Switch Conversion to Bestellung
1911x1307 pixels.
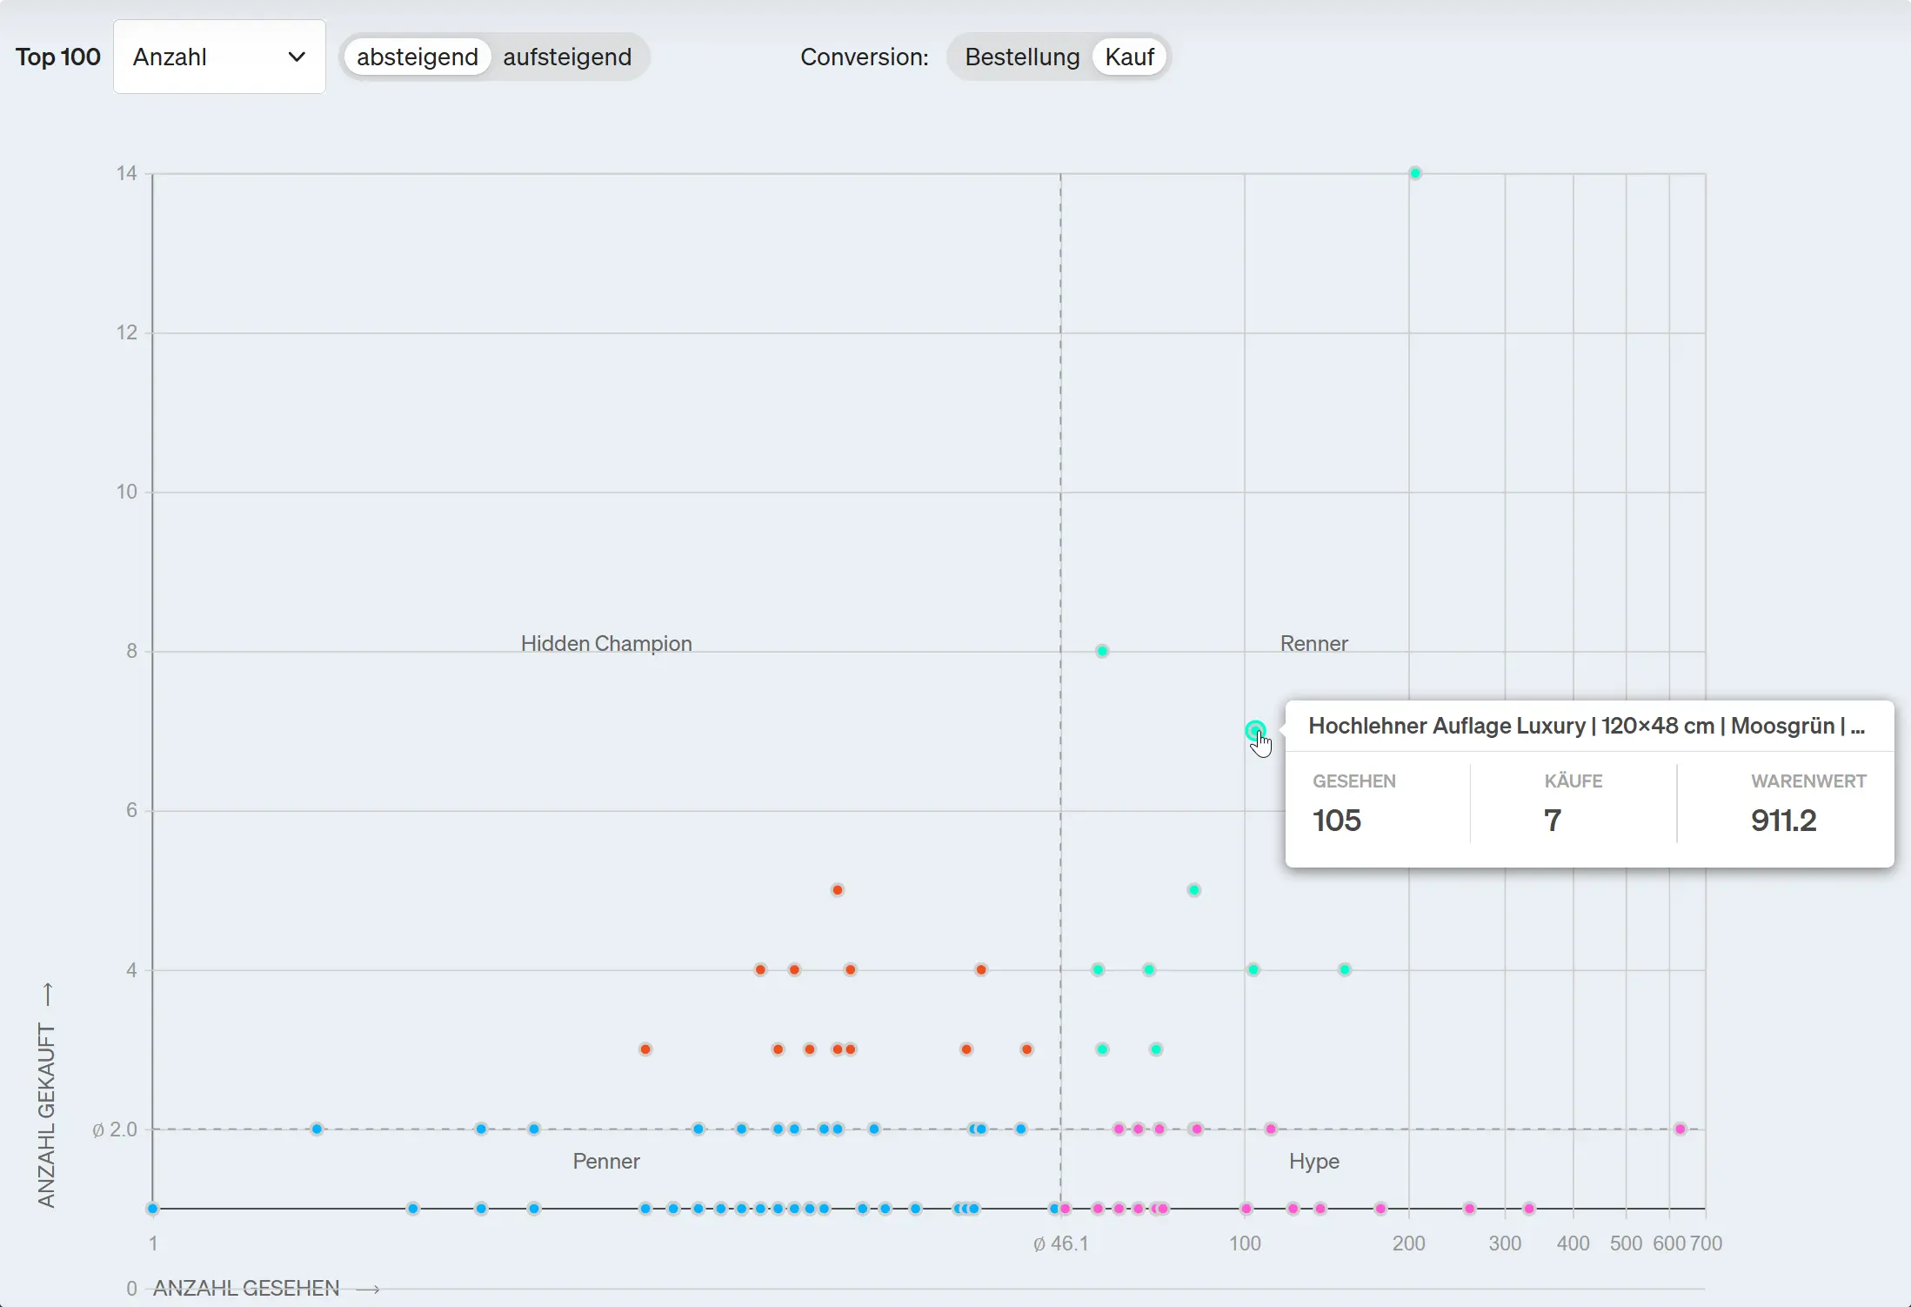click(x=1021, y=57)
